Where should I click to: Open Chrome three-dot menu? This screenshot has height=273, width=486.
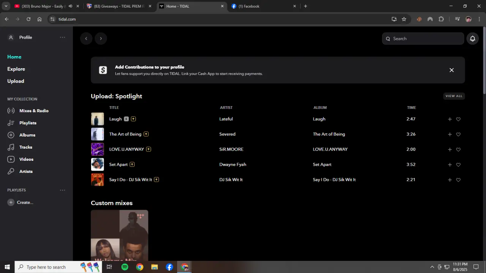pos(479,19)
